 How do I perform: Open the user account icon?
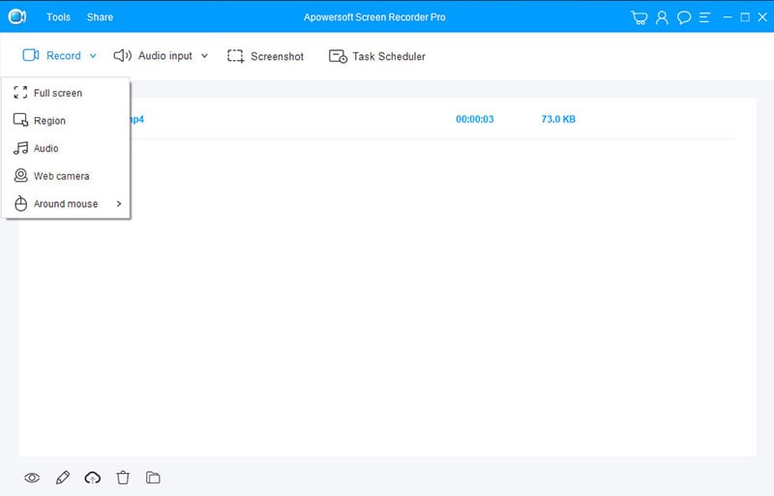coord(662,17)
